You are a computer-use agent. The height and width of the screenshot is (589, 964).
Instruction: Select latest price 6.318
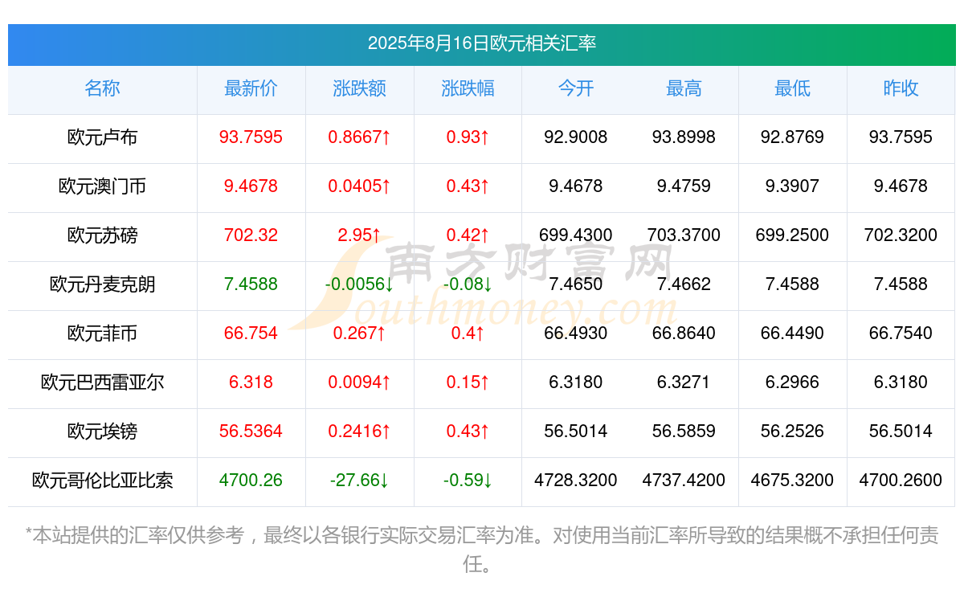coord(251,382)
